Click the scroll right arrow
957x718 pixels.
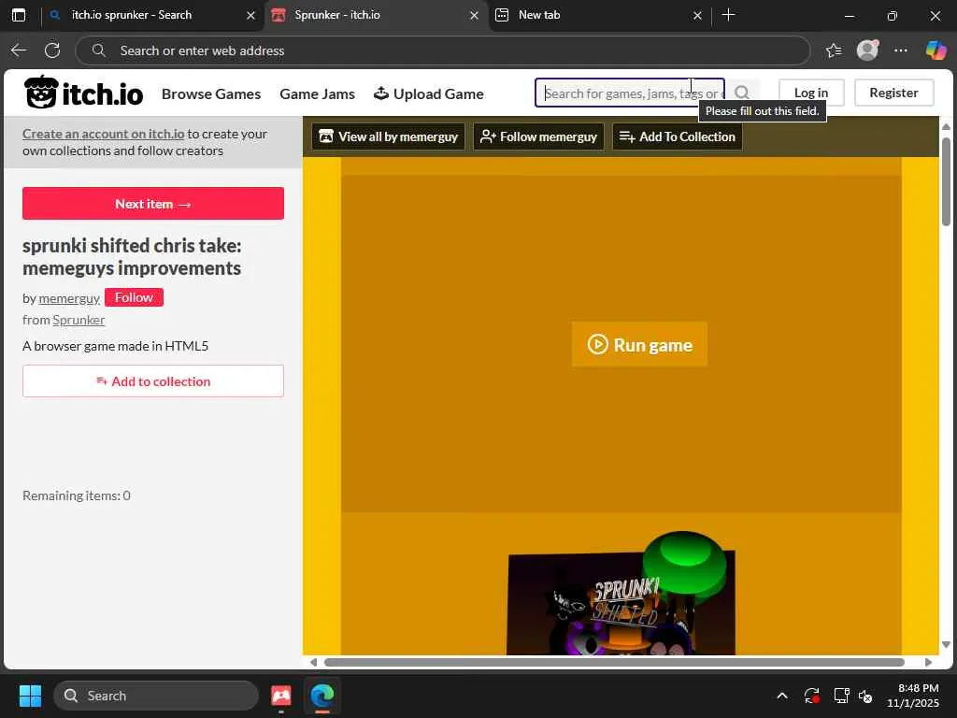coord(928,663)
